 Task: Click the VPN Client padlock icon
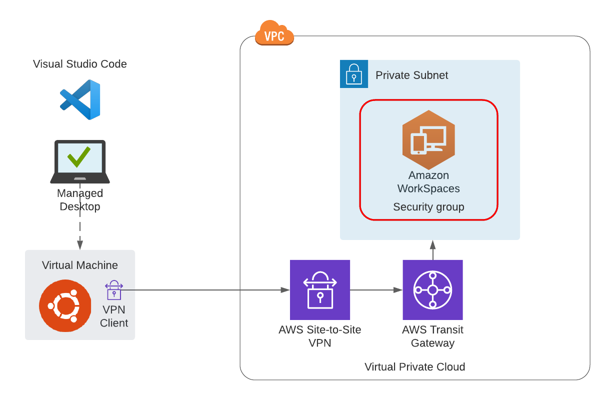(113, 291)
